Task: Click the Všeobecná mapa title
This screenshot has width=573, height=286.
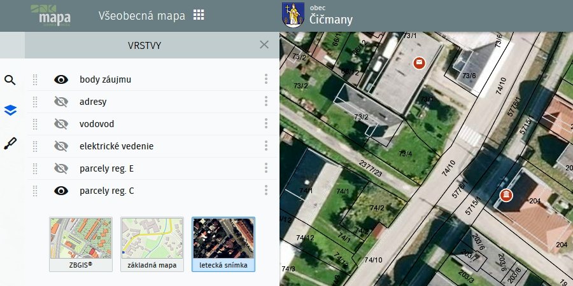Action: pyautogui.click(x=142, y=16)
